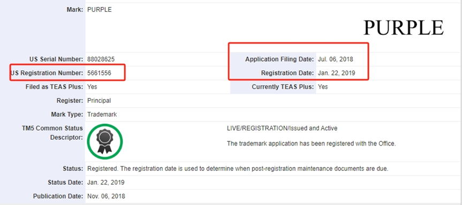Screen dimensions: 463x205
Task: Click the Registration Date label
Action: click(x=287, y=73)
